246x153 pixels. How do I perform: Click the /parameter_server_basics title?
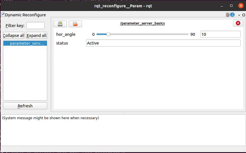coord(142,23)
